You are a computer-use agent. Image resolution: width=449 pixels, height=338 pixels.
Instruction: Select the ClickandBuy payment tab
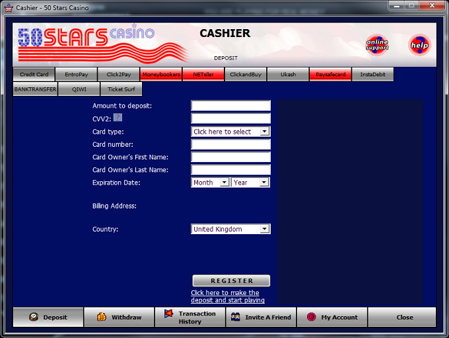pos(246,74)
